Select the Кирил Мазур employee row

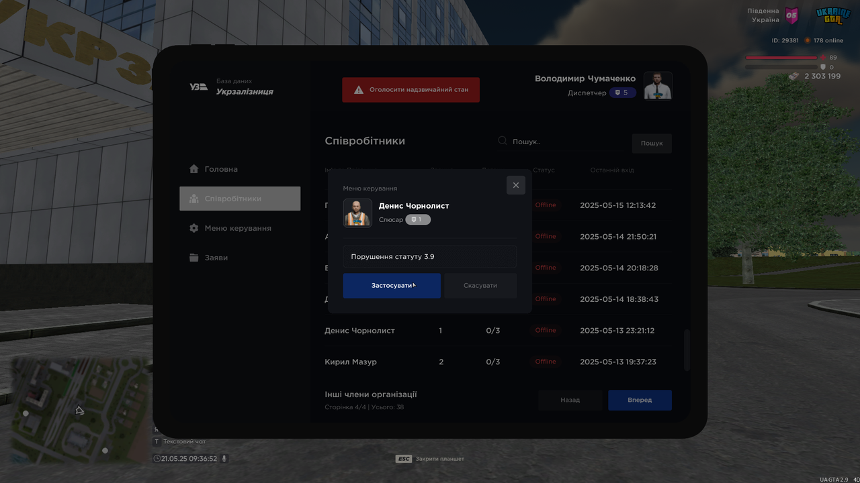pyautogui.click(x=498, y=362)
